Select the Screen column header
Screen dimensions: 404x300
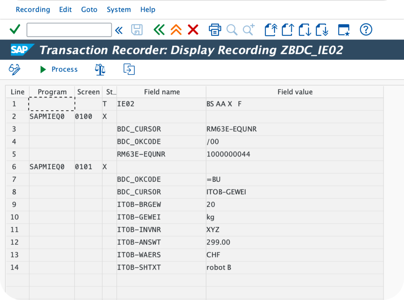(x=88, y=92)
